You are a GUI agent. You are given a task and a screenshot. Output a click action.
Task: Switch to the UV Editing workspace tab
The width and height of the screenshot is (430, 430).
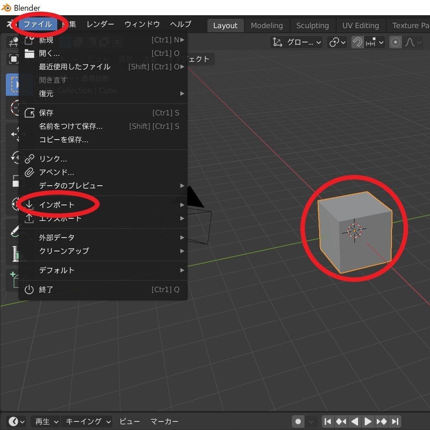click(x=360, y=26)
